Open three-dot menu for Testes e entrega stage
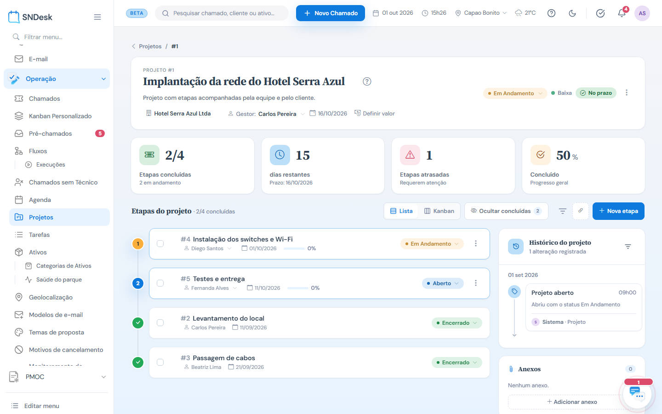 pyautogui.click(x=476, y=283)
